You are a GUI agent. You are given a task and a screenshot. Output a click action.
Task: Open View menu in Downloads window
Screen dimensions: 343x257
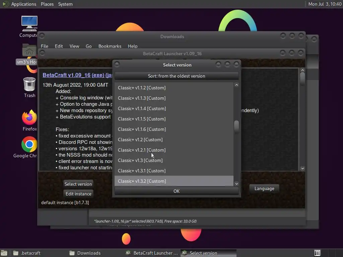coord(74,46)
